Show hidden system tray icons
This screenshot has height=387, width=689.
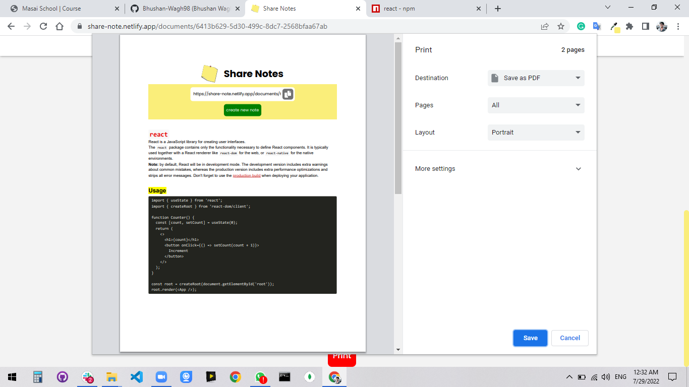coord(569,376)
